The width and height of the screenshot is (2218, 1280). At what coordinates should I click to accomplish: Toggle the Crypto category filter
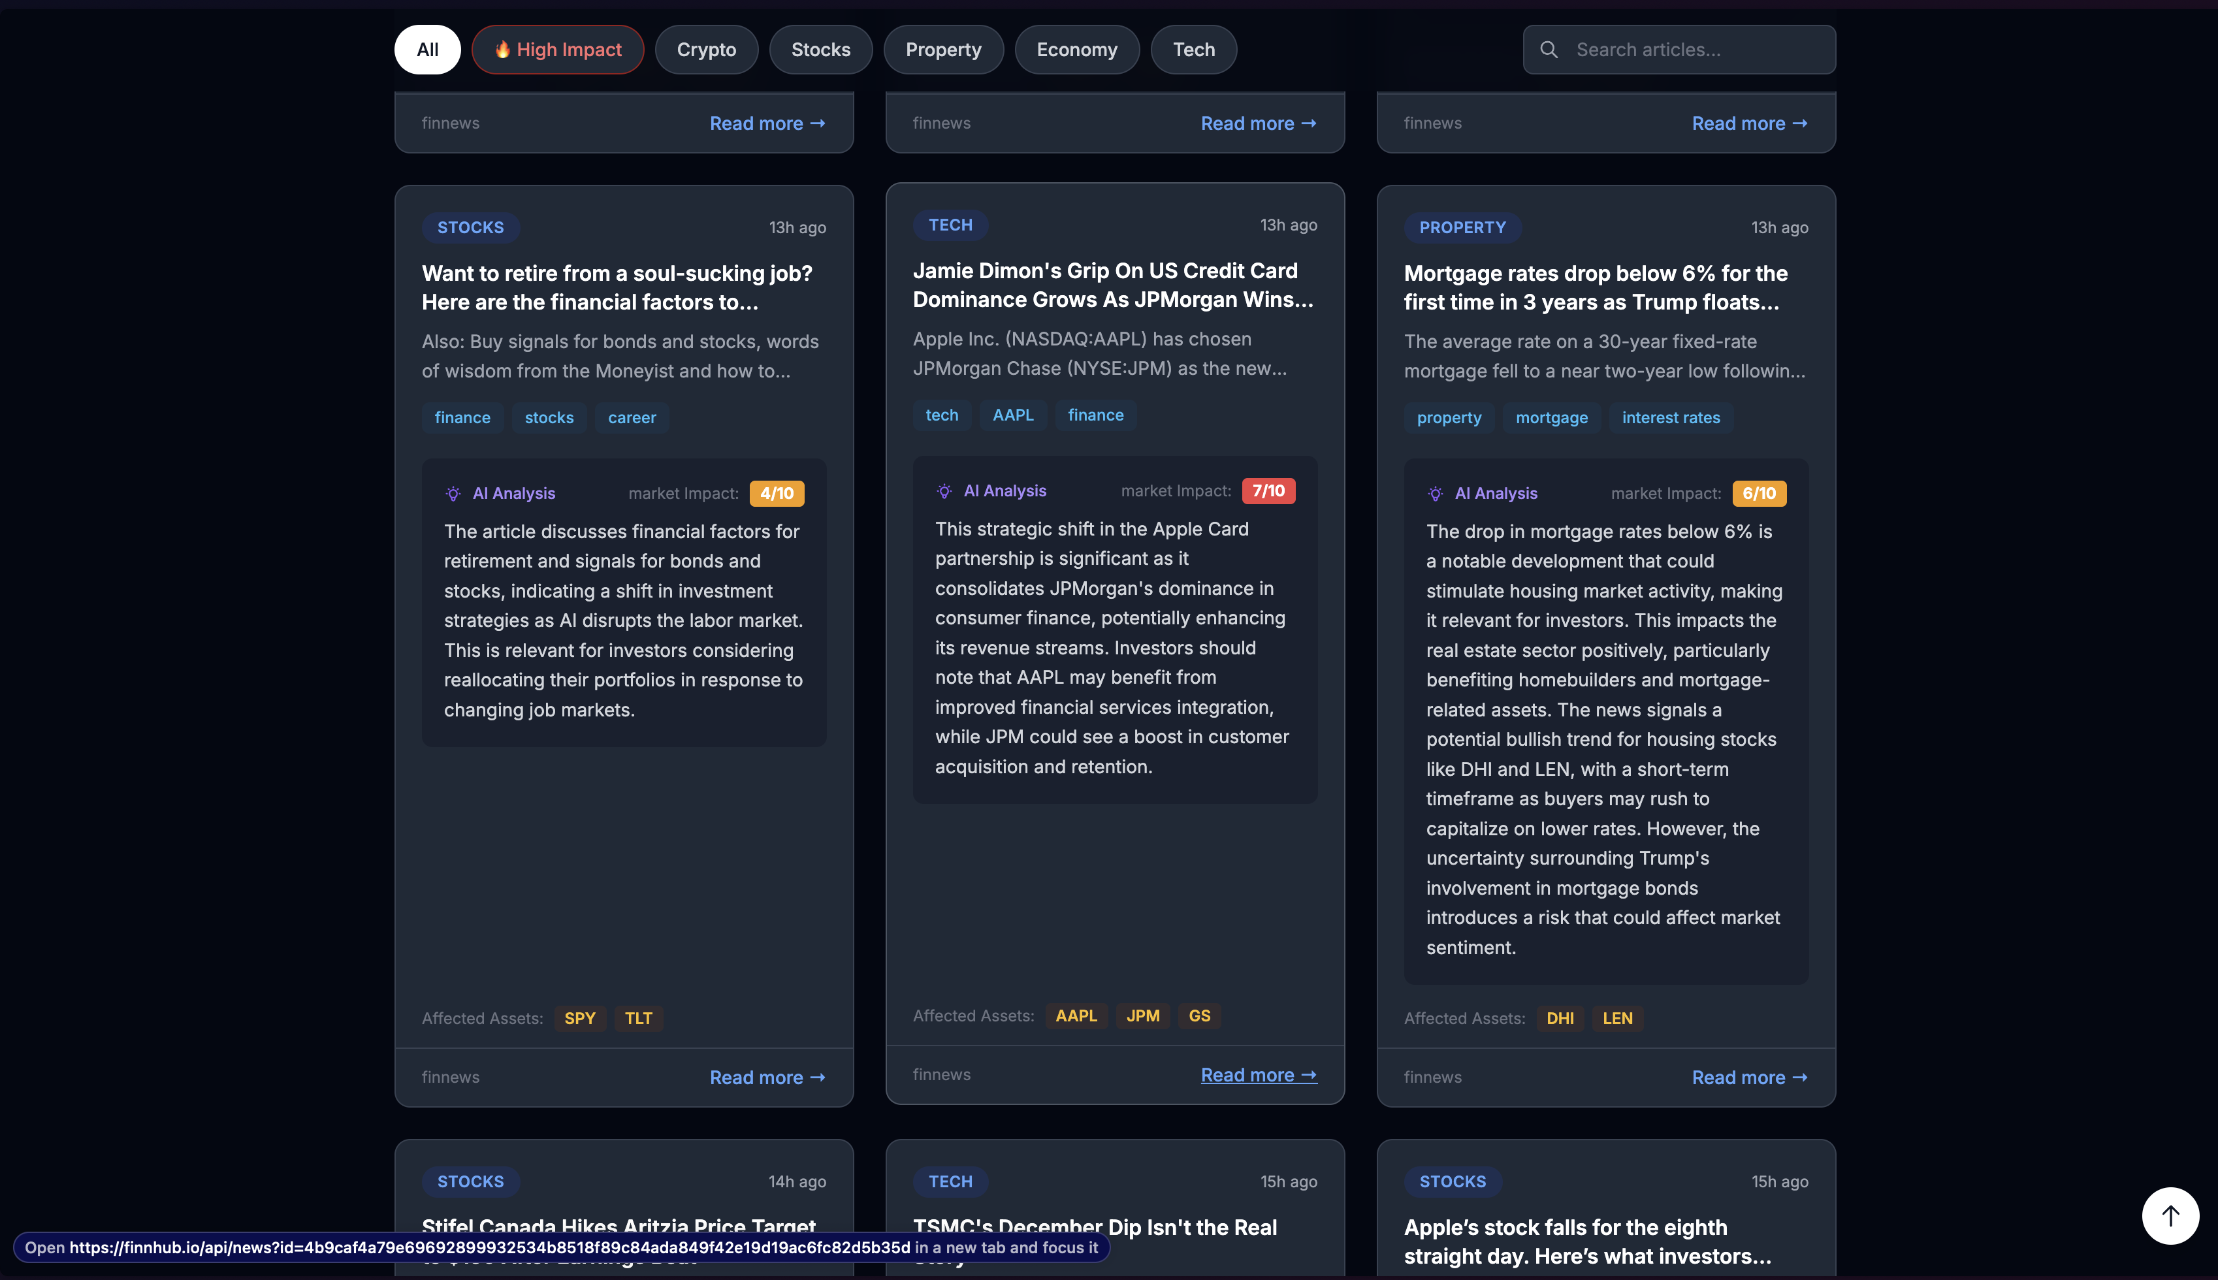[x=706, y=49]
